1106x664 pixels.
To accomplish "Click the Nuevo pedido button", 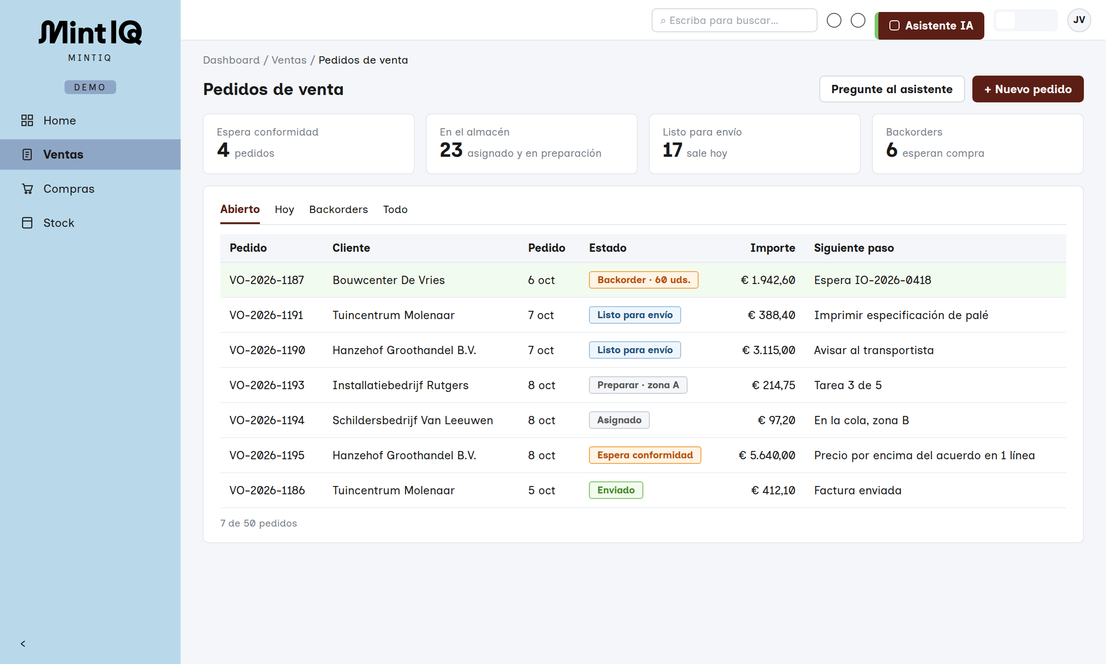I will pyautogui.click(x=1028, y=89).
